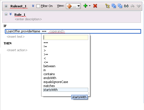
Task: Click the glasses find icon
Action: pos(126,6)
